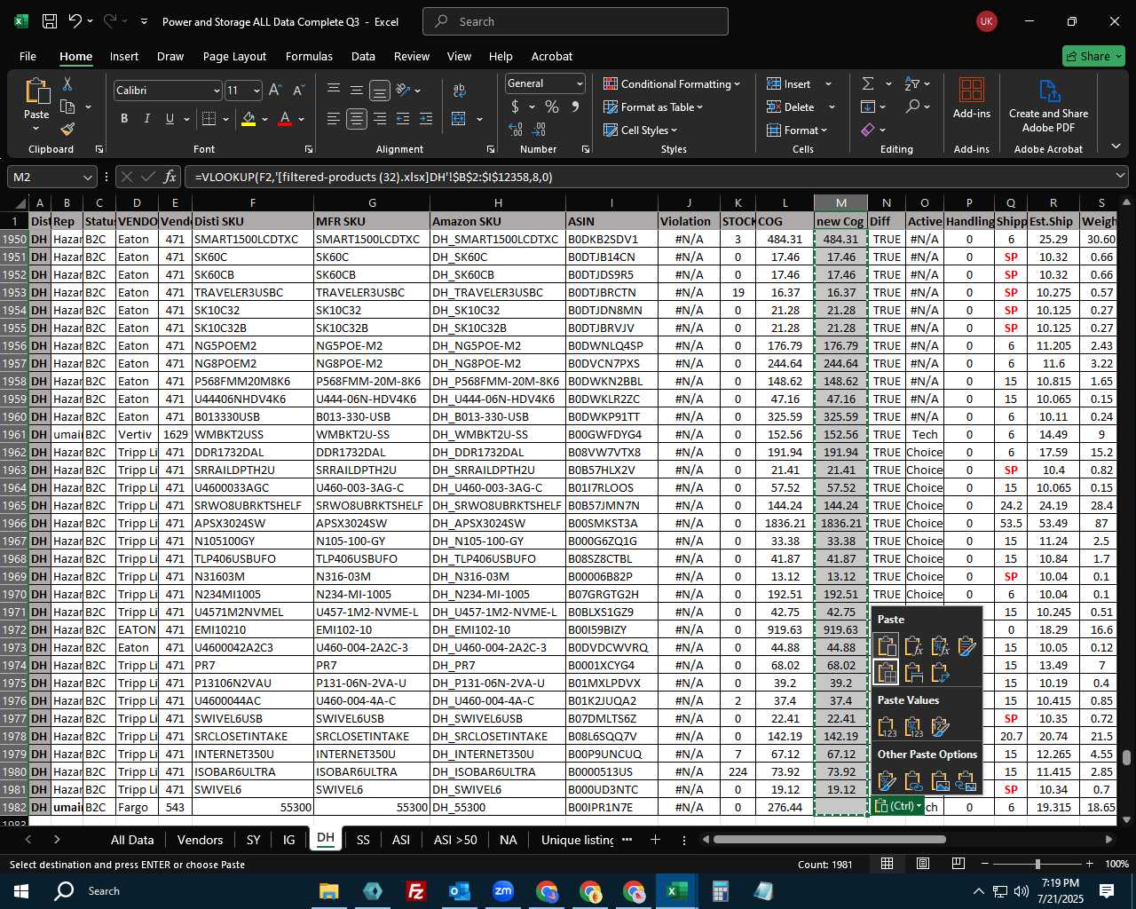Click Delete in Cells group

tap(791, 107)
